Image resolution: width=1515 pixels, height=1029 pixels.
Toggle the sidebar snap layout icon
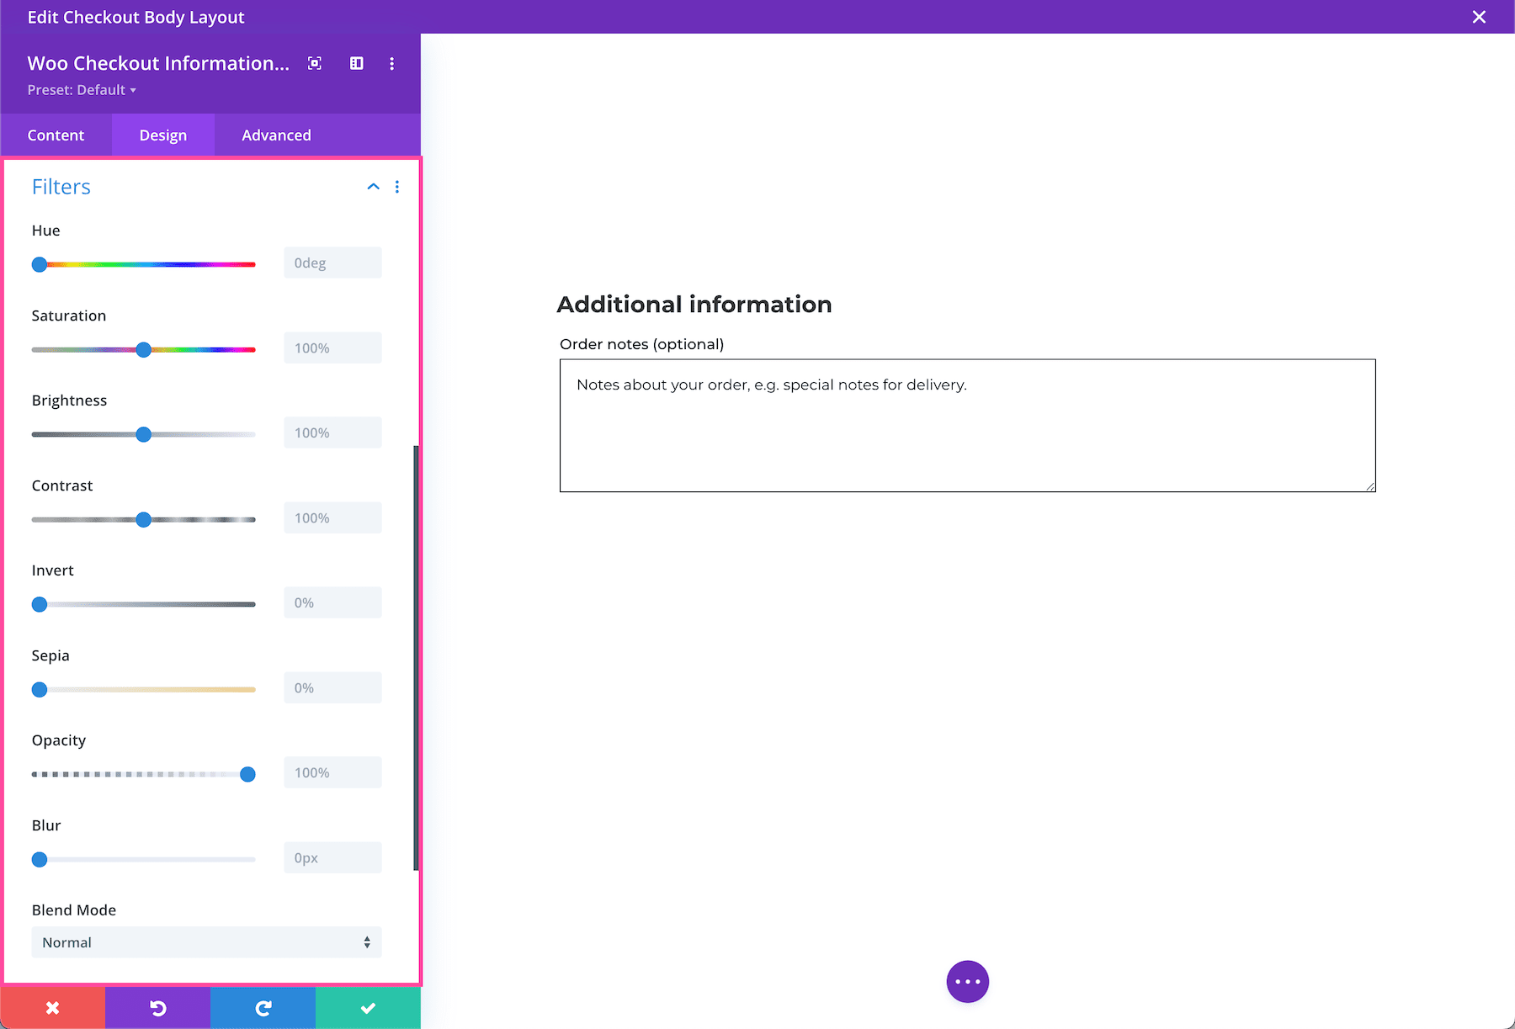pos(357,63)
